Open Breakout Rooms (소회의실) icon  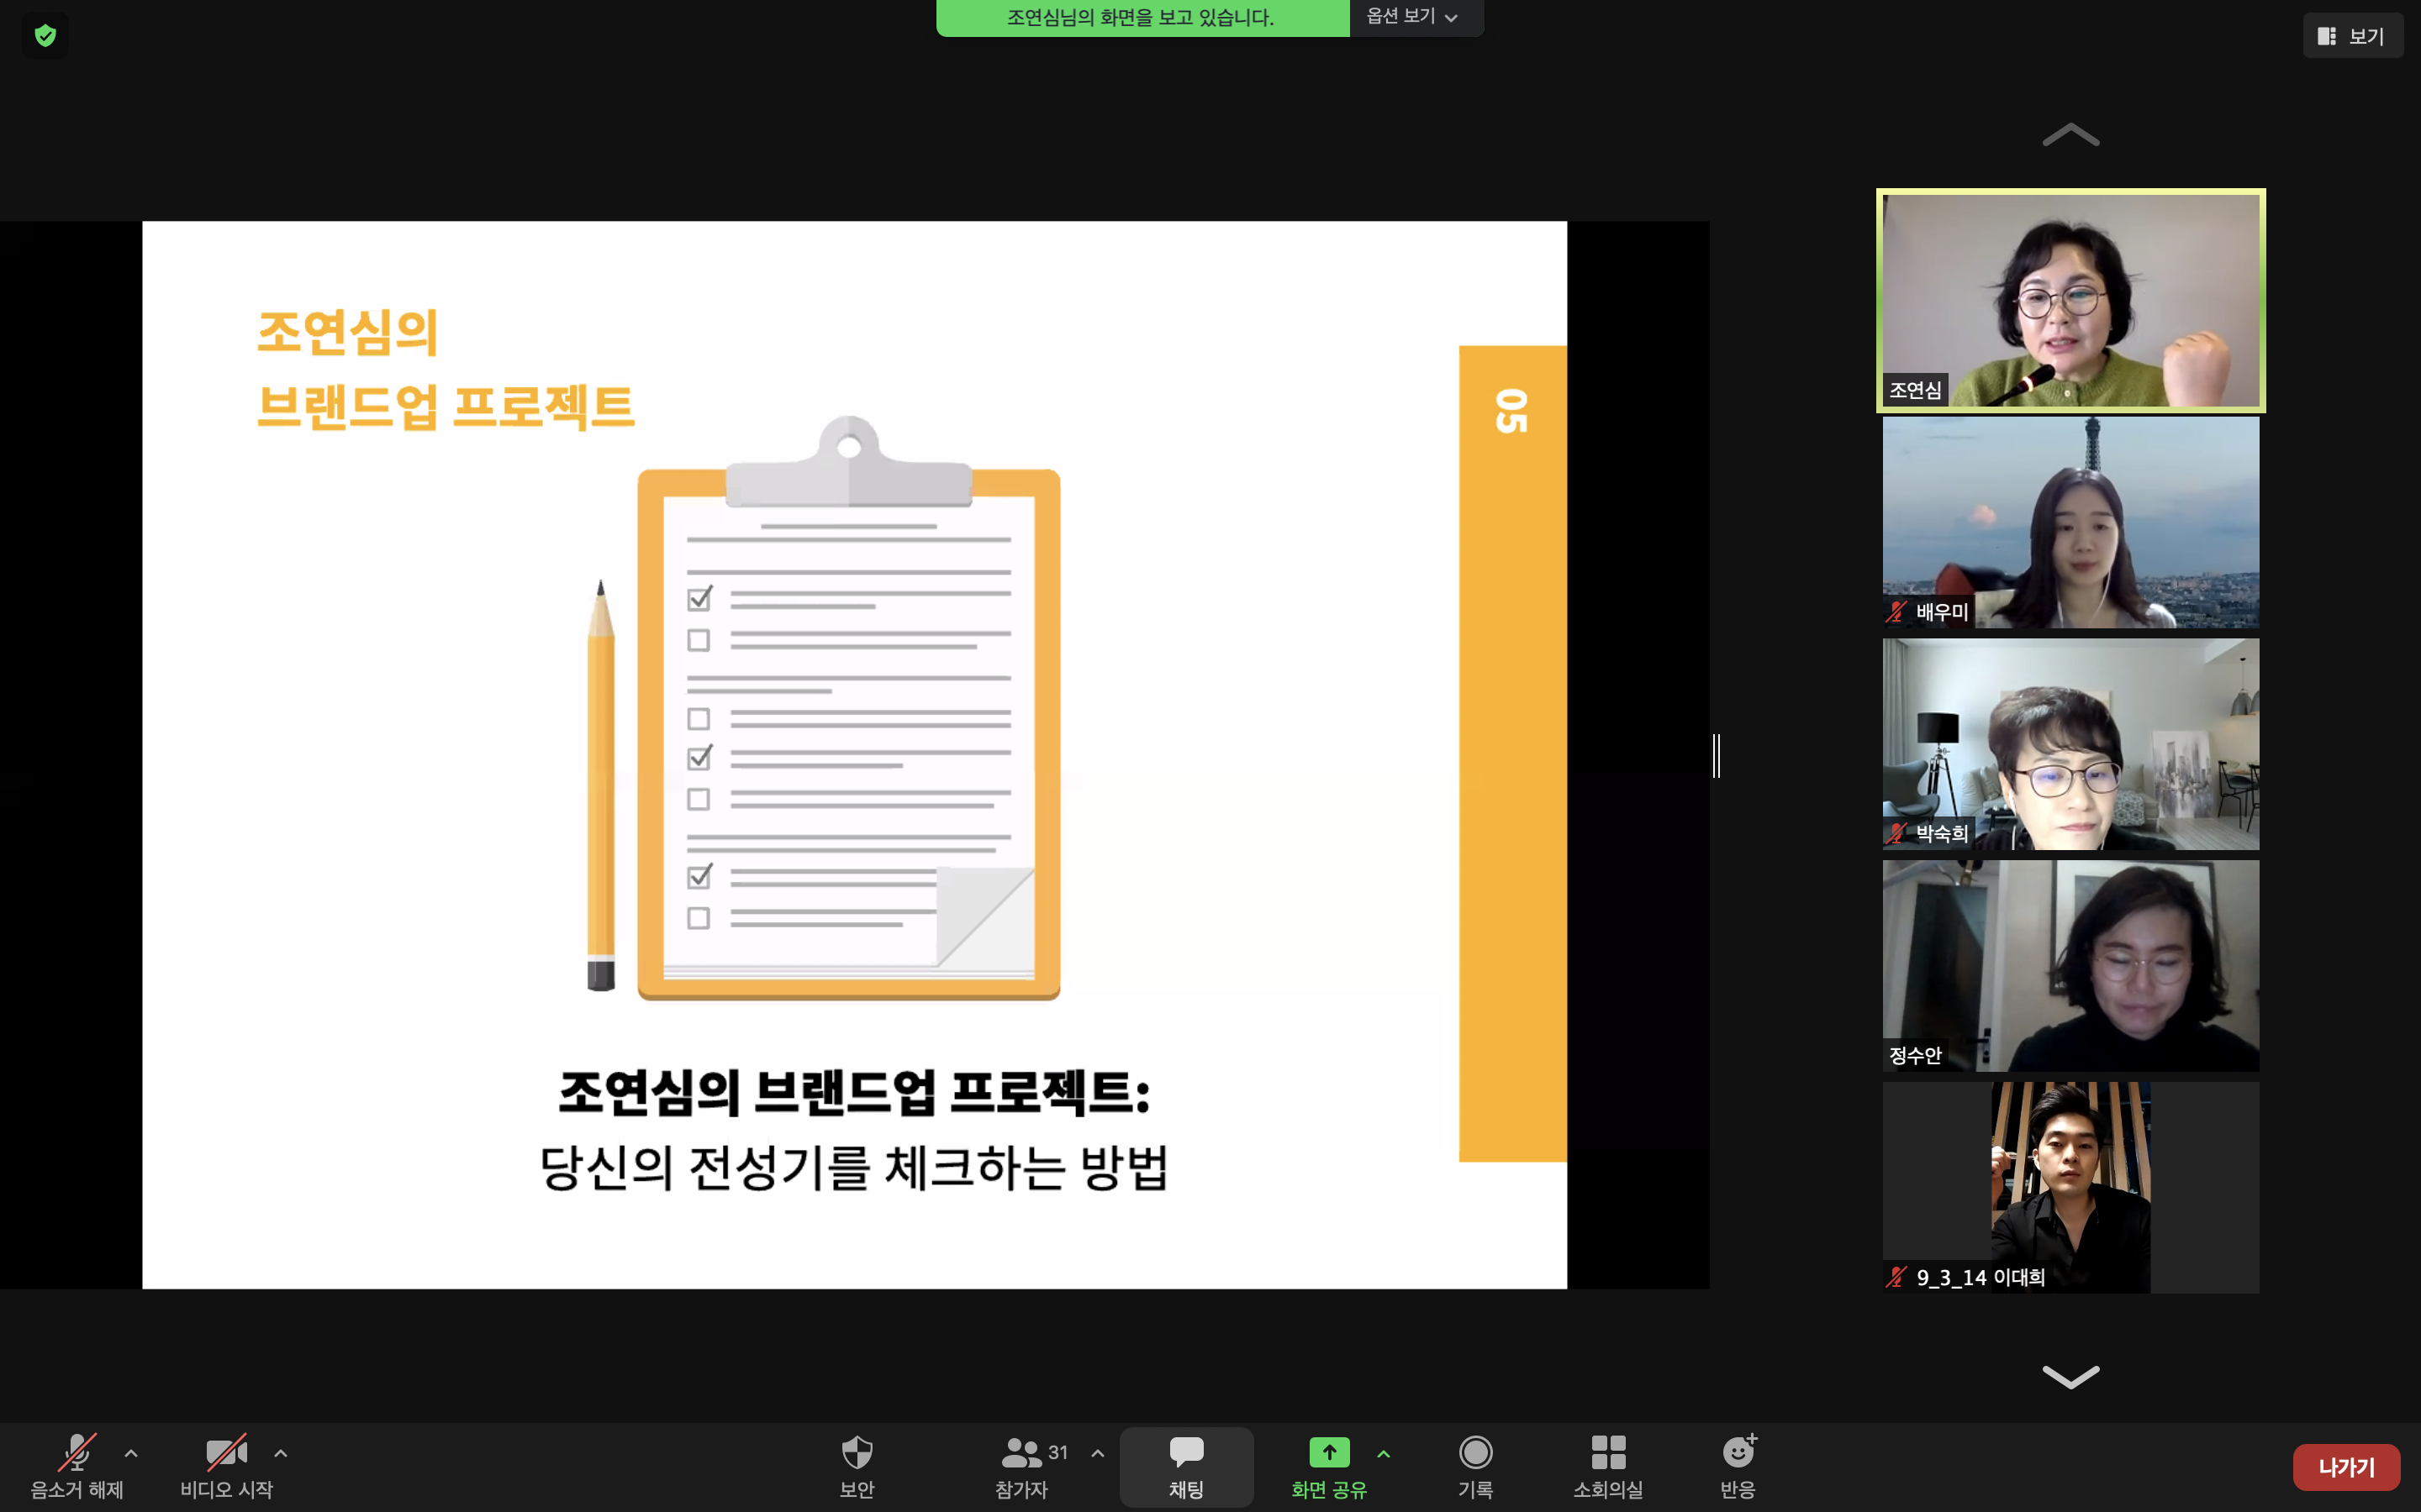tap(1607, 1453)
